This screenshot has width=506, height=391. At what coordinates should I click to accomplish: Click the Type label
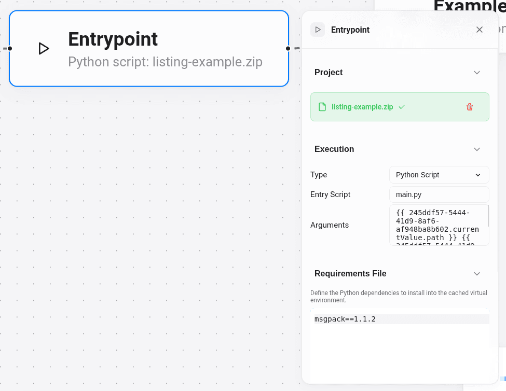point(319,175)
